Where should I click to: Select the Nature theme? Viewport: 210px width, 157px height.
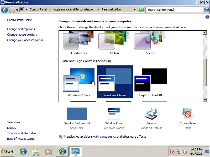coord(115,43)
